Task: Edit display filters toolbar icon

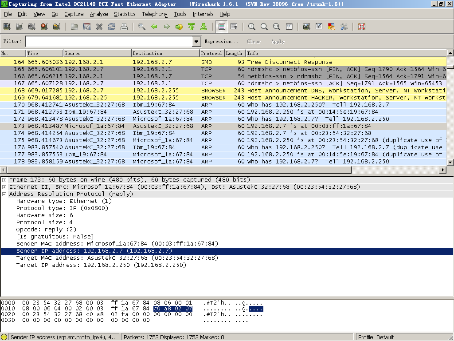Action: (x=319, y=27)
